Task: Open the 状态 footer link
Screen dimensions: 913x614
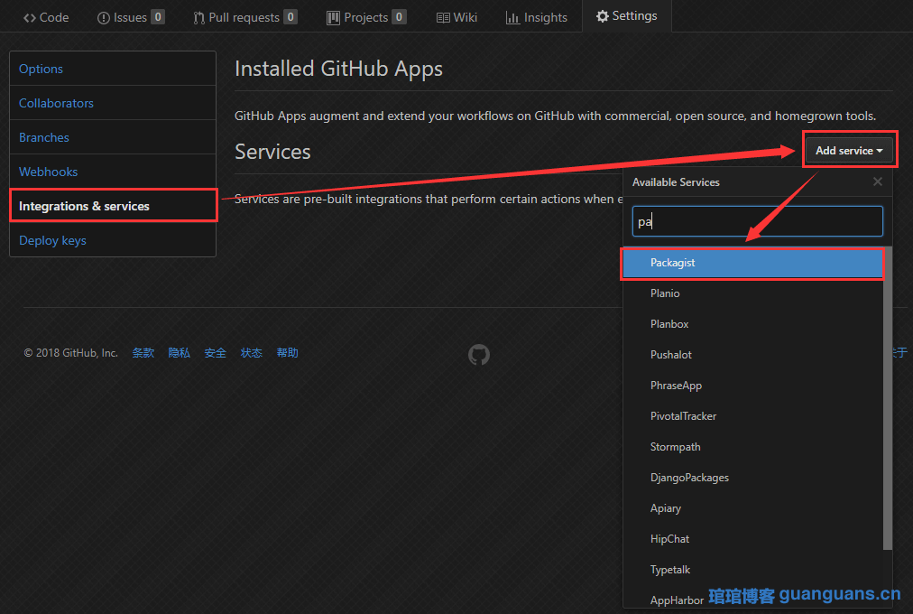Action: (252, 353)
